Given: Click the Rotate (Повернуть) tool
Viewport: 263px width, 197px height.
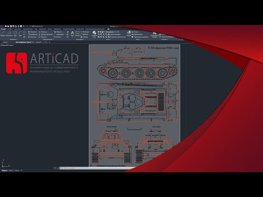Looking at the screenshot, I should 43,32.
